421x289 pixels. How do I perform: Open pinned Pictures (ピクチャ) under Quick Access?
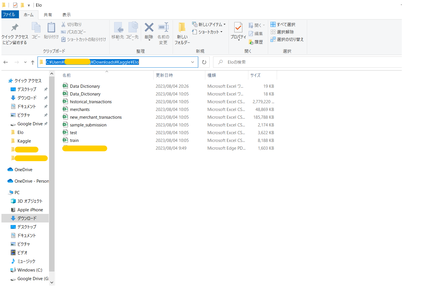pyautogui.click(x=24, y=115)
